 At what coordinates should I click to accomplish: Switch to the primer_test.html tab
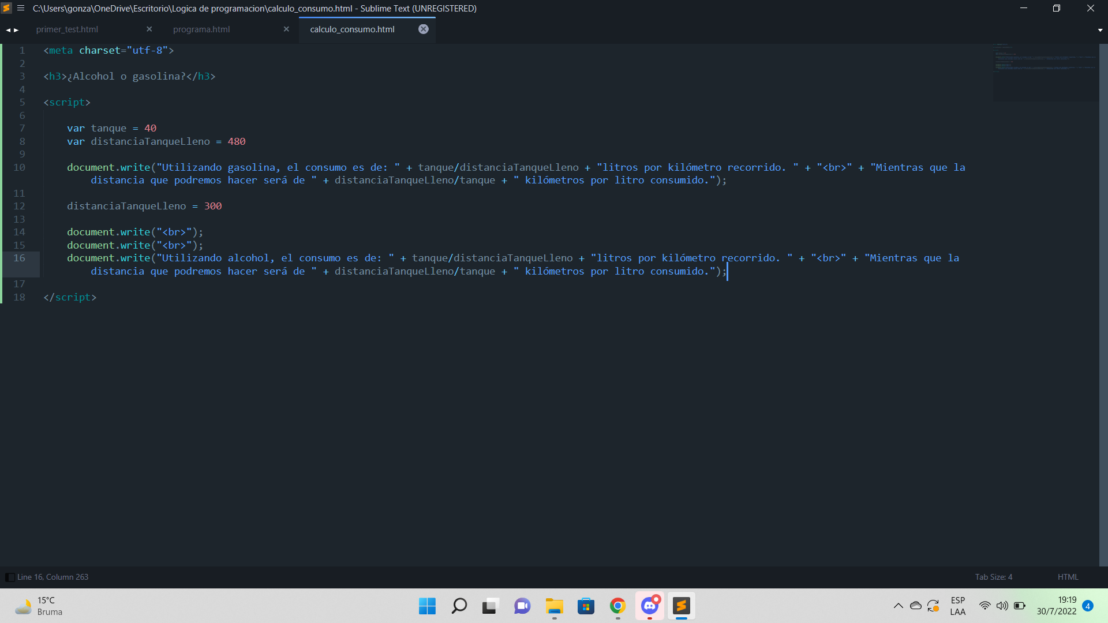[x=67, y=29]
